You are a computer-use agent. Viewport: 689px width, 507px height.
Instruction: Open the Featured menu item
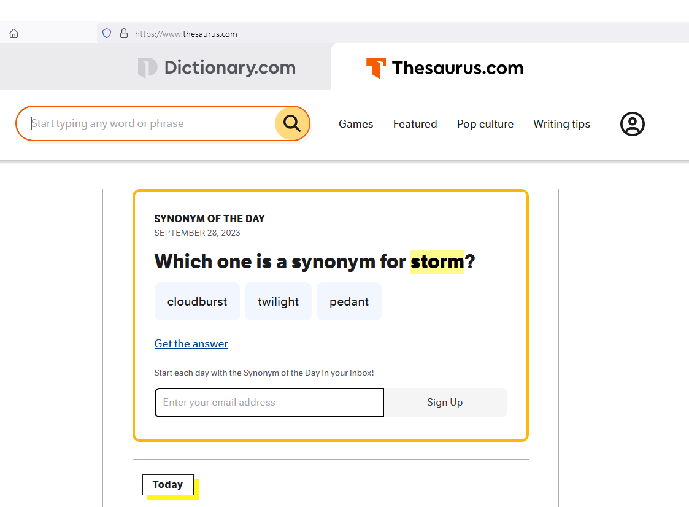click(415, 124)
